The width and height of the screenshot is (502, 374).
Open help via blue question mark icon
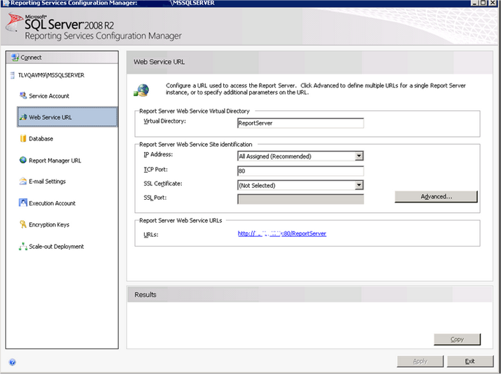pyautogui.click(x=12, y=362)
